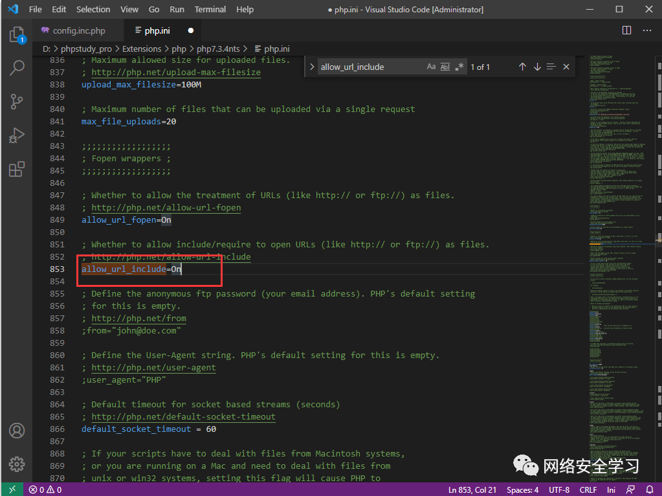The height and width of the screenshot is (496, 662).
Task: Click the '; Fopen wrappers ;' comment line
Action: [x=126, y=159]
